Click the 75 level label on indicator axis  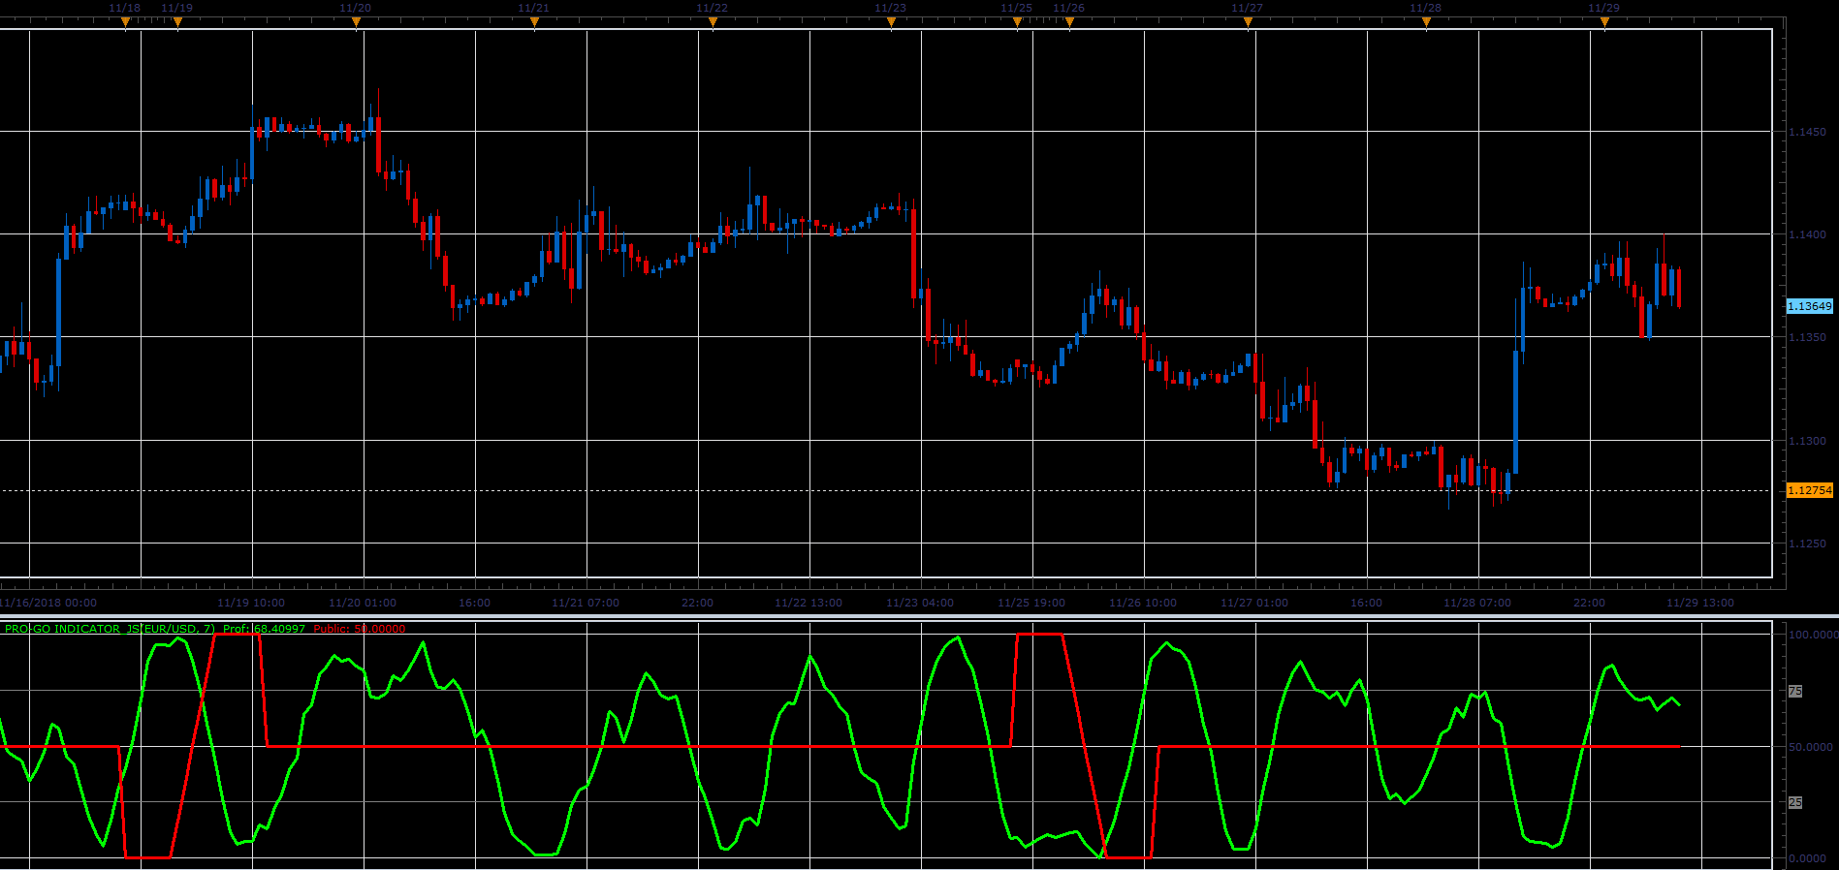click(1795, 692)
